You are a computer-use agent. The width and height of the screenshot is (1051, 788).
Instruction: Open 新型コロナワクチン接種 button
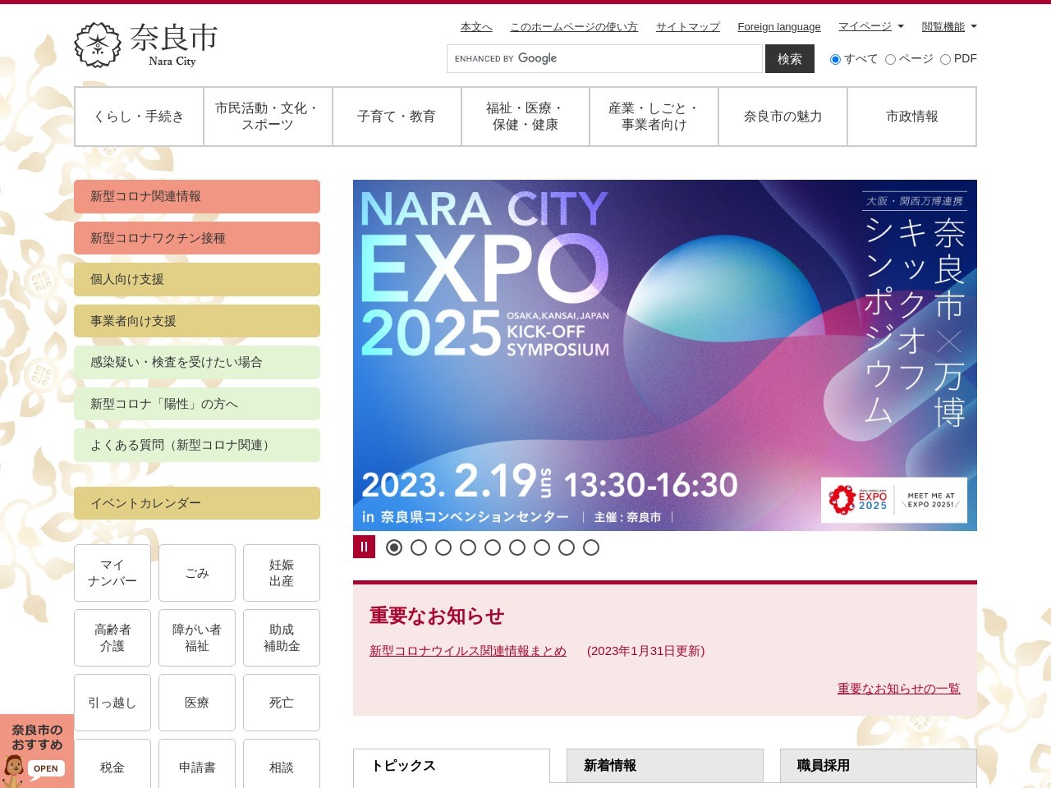pos(197,238)
